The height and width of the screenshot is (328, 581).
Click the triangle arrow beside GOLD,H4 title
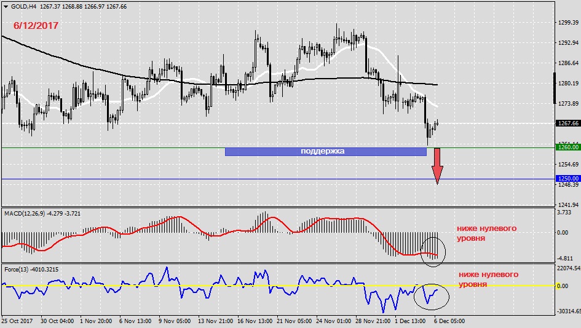[x=6, y=7]
